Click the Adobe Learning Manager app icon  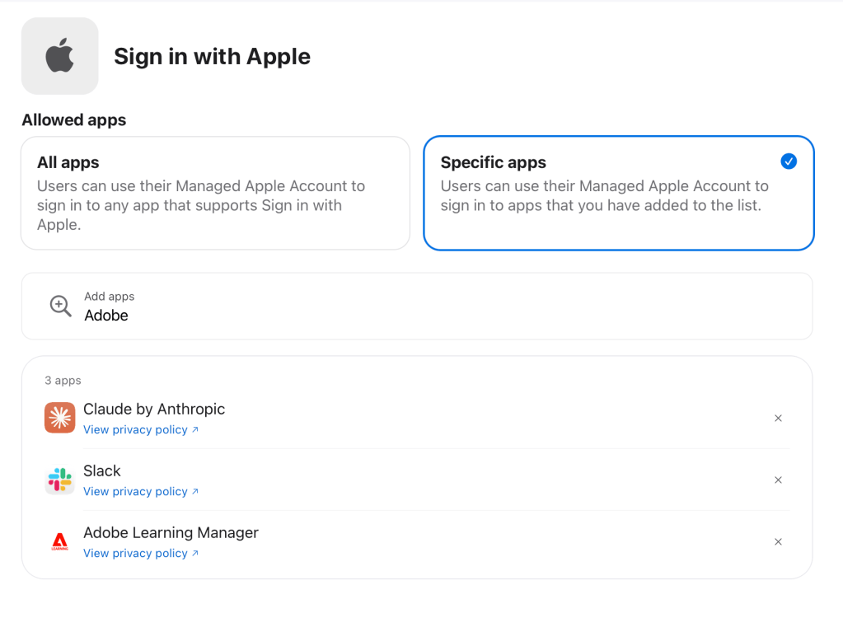pos(59,541)
